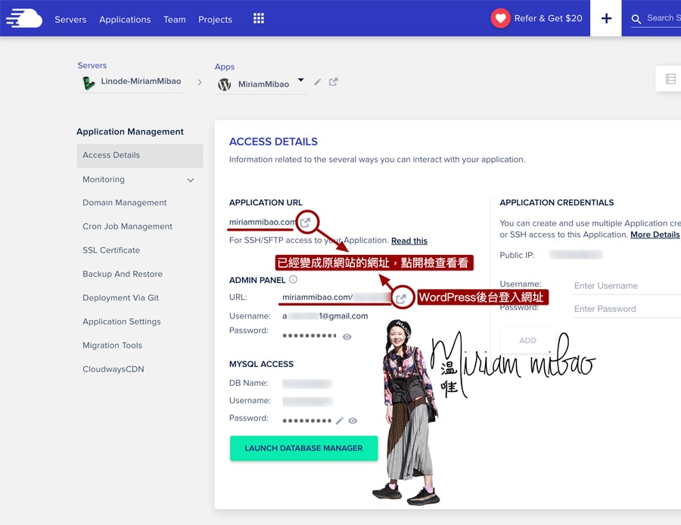
Task: Reveal the admin panel password
Action: [347, 337]
